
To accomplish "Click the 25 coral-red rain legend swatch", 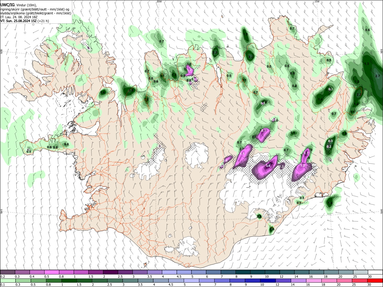I will pyautogui.click(x=360, y=280).
